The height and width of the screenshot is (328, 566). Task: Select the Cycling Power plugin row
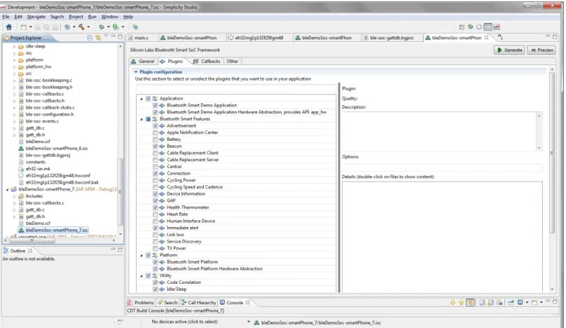pyautogui.click(x=181, y=180)
